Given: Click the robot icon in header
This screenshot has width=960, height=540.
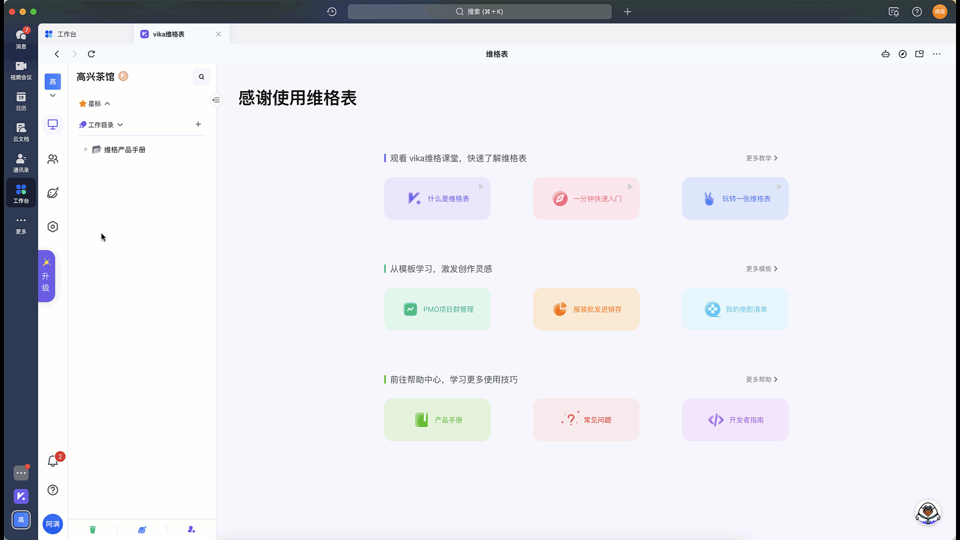Looking at the screenshot, I should pyautogui.click(x=885, y=54).
